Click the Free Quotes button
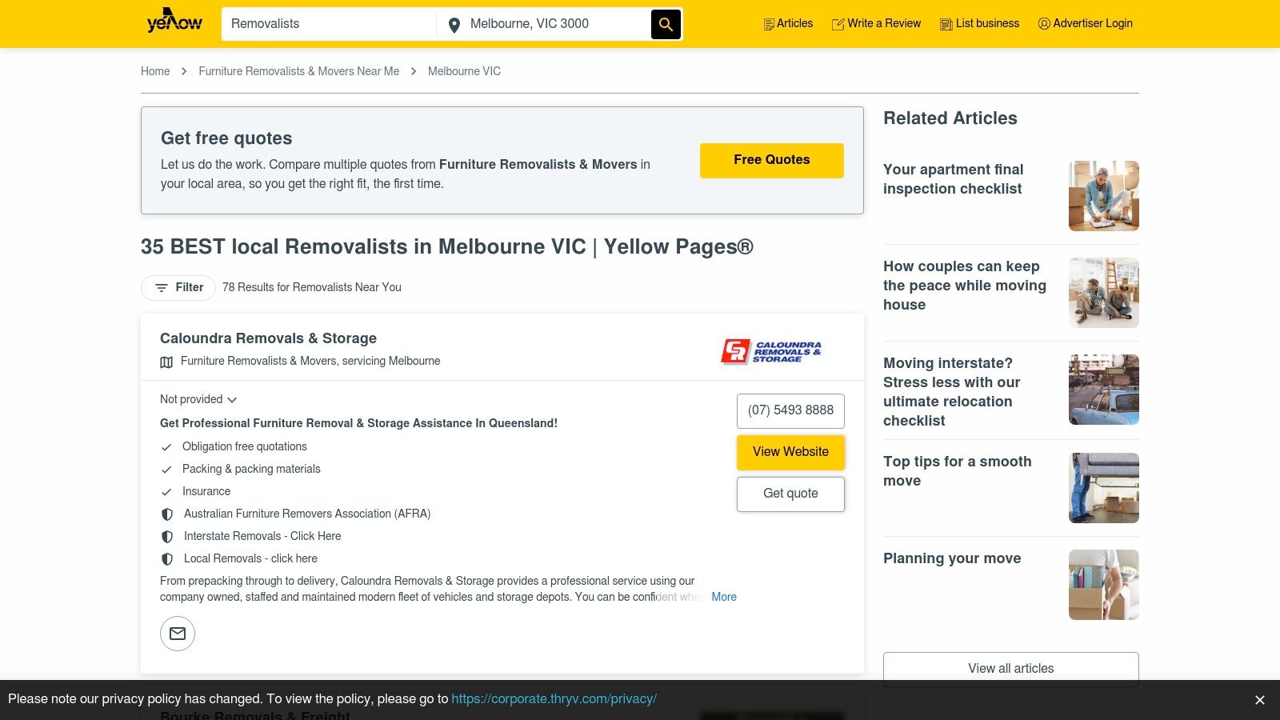 [772, 160]
